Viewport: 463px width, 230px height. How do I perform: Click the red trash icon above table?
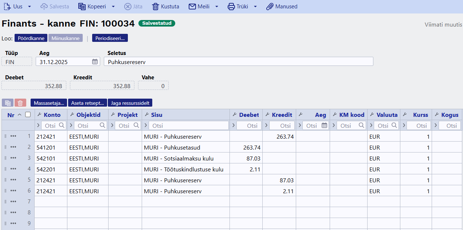click(20, 103)
